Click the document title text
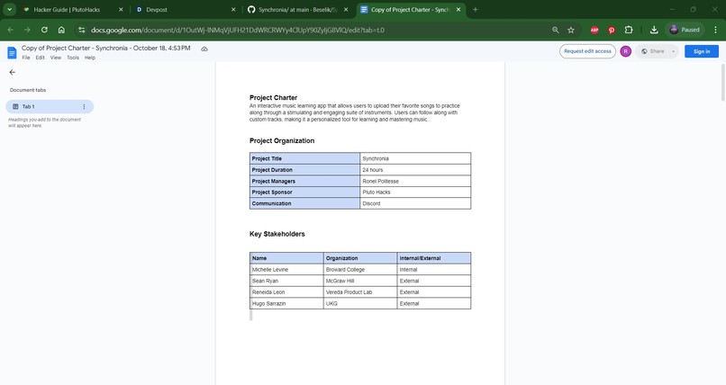The width and height of the screenshot is (726, 385). pos(105,48)
